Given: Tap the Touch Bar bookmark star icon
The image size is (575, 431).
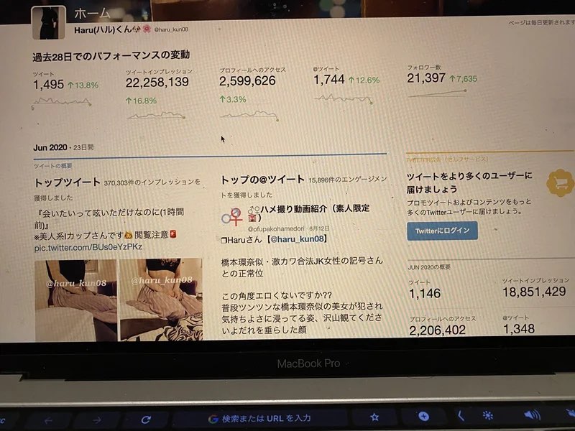Looking at the screenshot, I should pyautogui.click(x=374, y=417).
